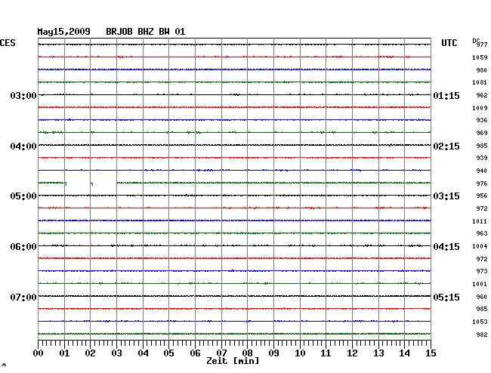Select the DC value 980
Image resolution: width=491 pixels, height=373 pixels.
(x=482, y=70)
